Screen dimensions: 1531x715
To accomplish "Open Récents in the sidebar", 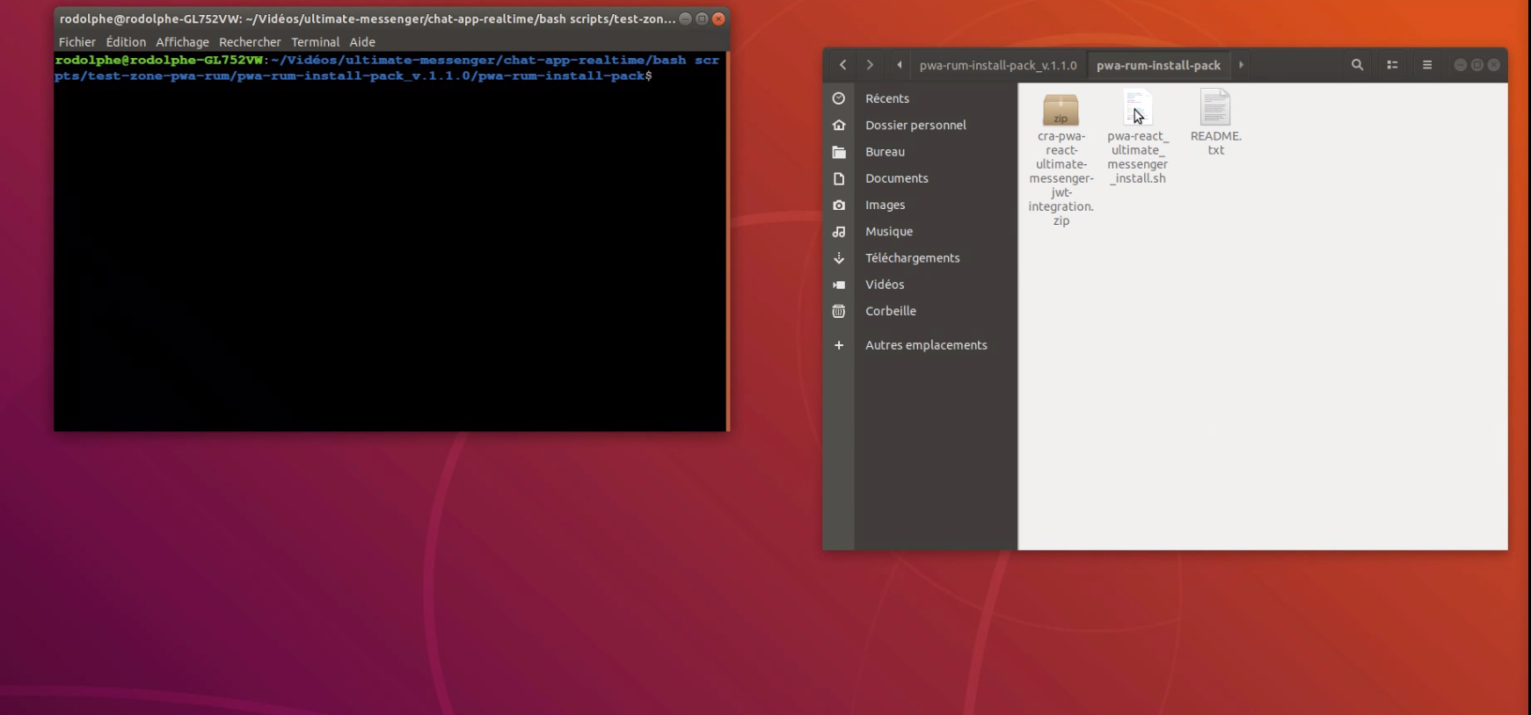I will click(x=886, y=98).
